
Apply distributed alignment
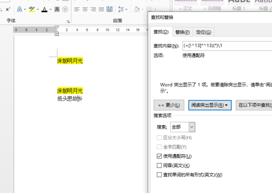[x=109, y=9]
